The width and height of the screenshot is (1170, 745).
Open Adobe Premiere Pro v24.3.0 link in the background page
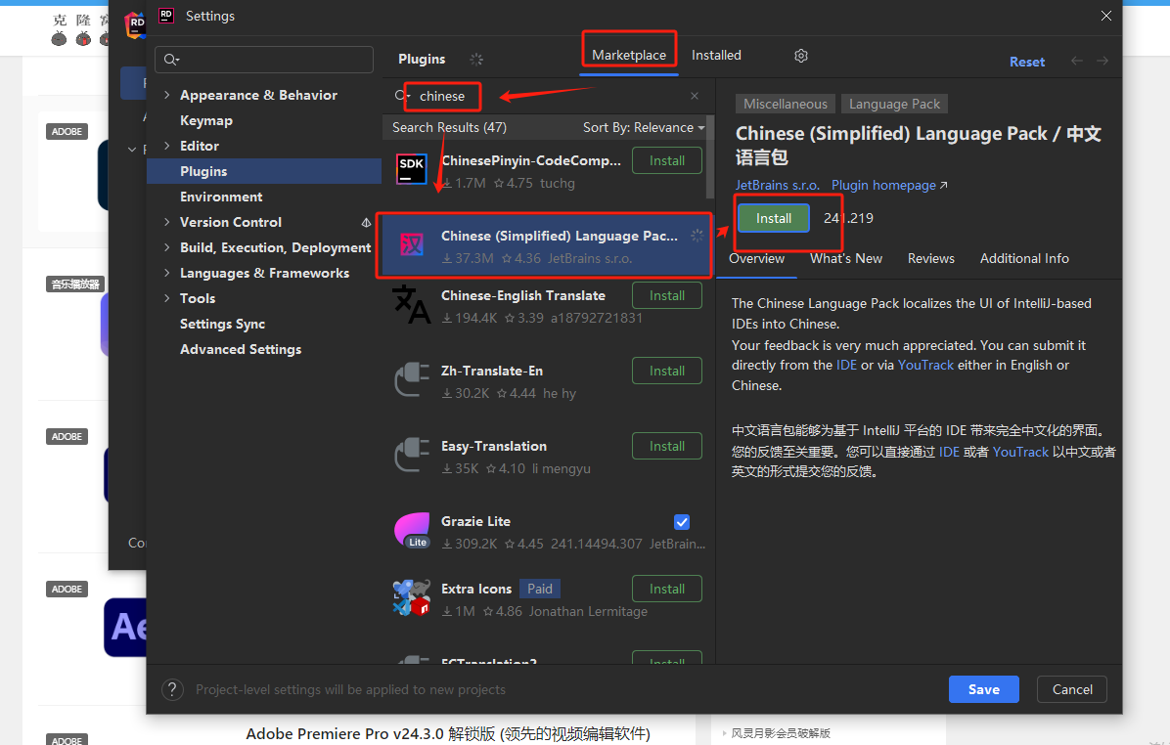pos(448,734)
